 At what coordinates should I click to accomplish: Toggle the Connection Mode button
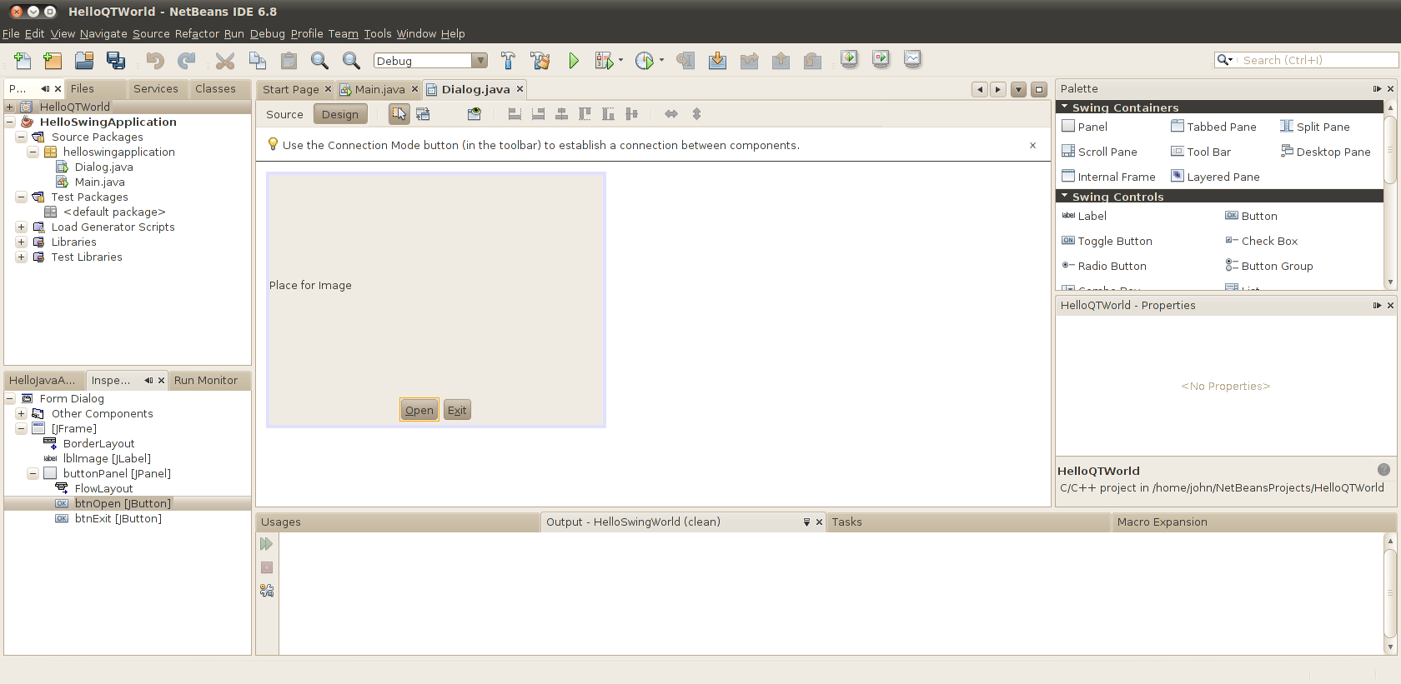[424, 114]
